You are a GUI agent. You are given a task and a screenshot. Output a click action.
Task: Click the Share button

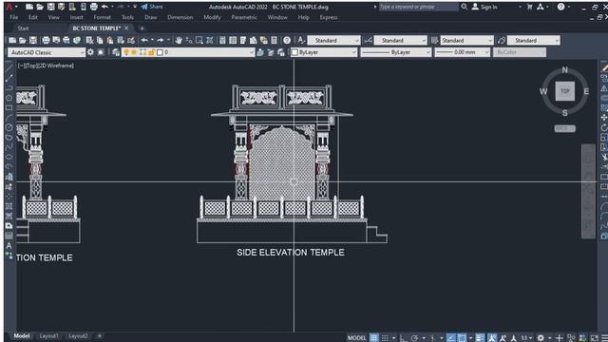pyautogui.click(x=152, y=7)
